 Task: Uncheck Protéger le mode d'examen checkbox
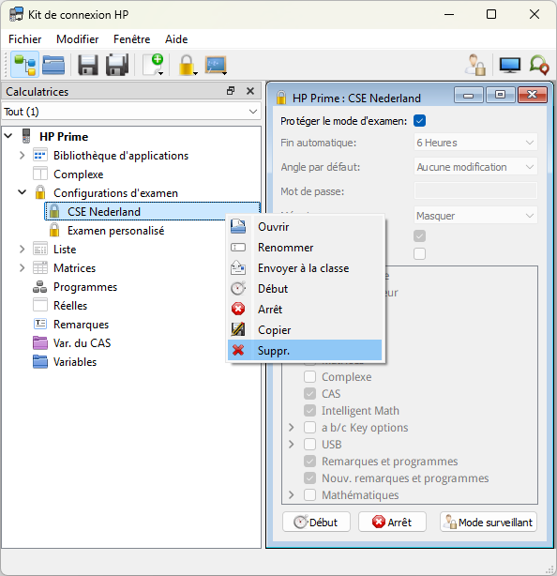coord(420,120)
